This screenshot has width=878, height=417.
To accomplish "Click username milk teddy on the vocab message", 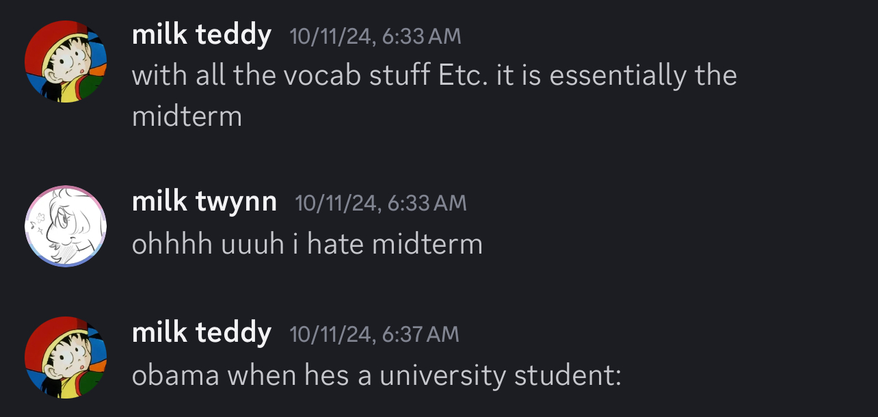I will (202, 34).
